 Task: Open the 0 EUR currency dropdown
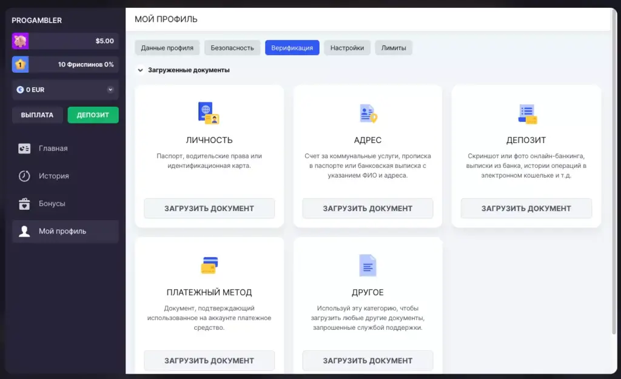[64, 89]
